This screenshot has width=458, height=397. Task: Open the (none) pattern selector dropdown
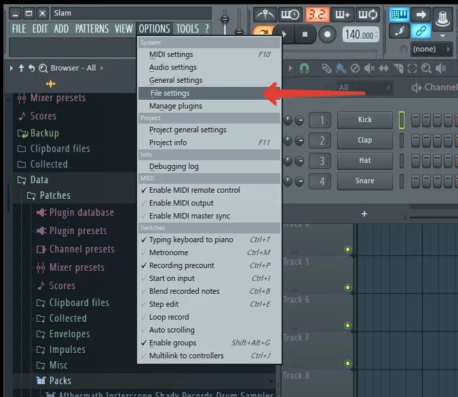(x=432, y=49)
